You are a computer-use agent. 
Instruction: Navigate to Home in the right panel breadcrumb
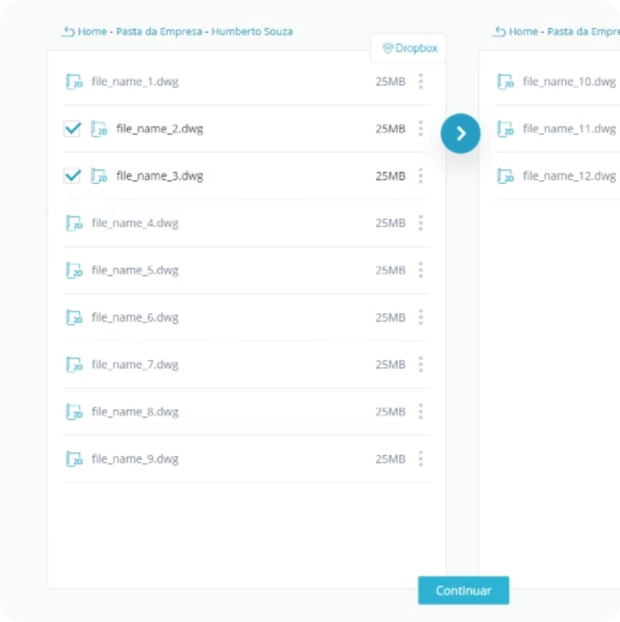[523, 31]
